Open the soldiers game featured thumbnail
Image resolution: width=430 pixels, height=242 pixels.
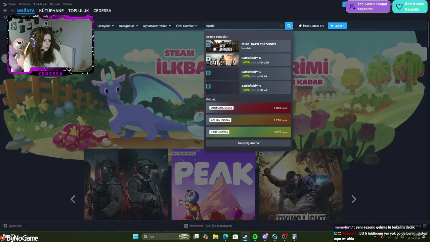tap(126, 185)
